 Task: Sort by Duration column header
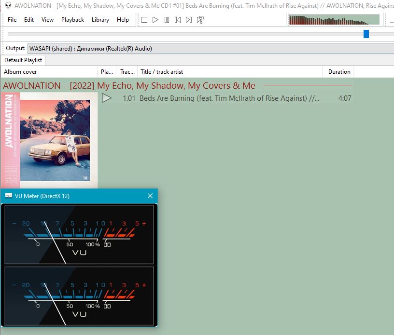pos(338,72)
